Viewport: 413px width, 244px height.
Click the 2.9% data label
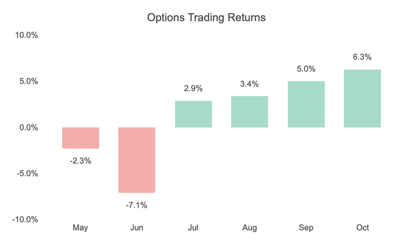coord(193,89)
